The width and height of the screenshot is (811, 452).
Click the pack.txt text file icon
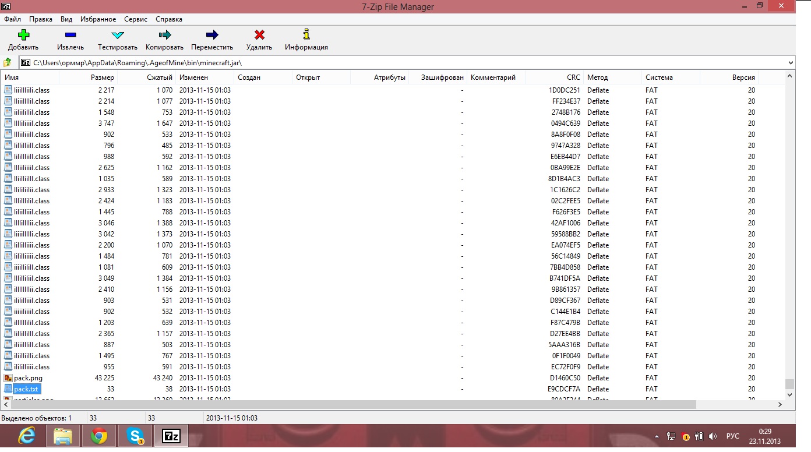tap(8, 389)
